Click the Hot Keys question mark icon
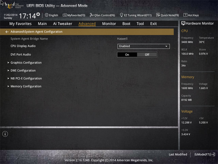 tap(185, 15)
